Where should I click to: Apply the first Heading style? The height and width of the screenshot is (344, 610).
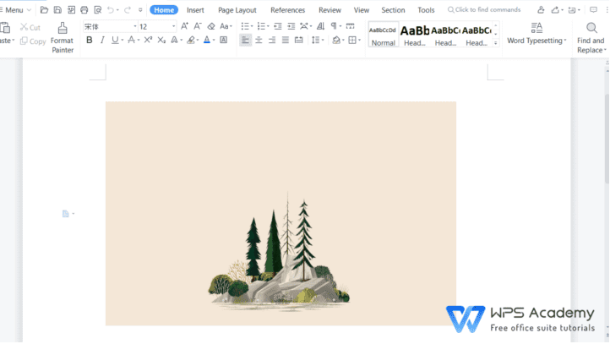pos(415,35)
